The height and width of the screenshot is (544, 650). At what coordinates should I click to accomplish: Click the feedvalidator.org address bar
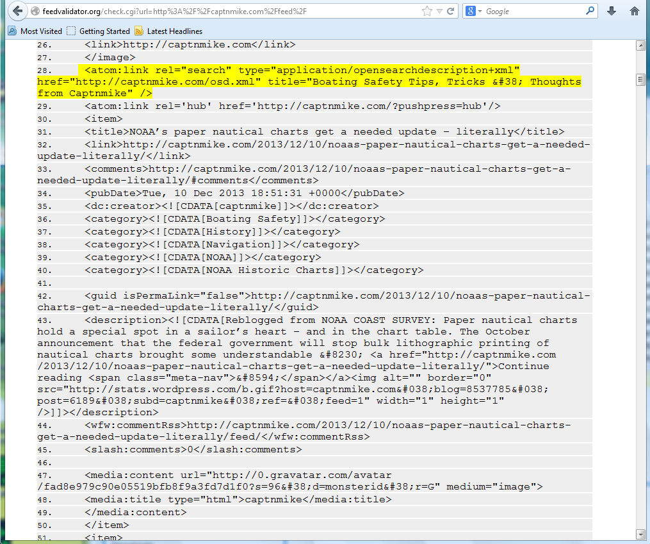pos(224,12)
